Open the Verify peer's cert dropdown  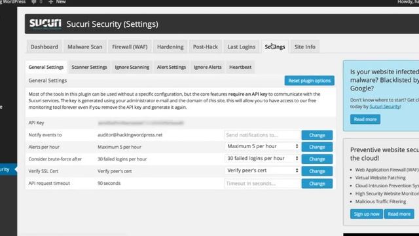pyautogui.click(x=262, y=170)
